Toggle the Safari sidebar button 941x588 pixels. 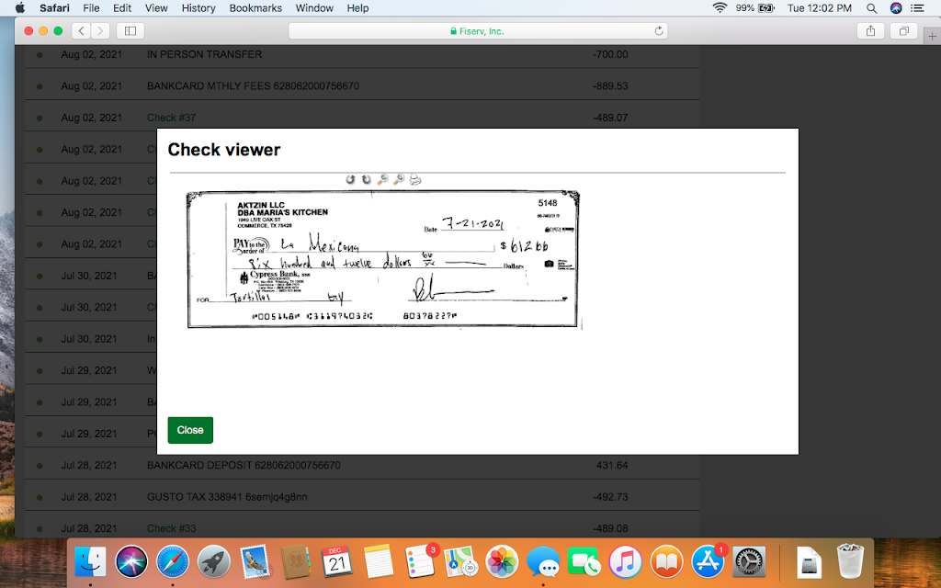pyautogui.click(x=130, y=31)
